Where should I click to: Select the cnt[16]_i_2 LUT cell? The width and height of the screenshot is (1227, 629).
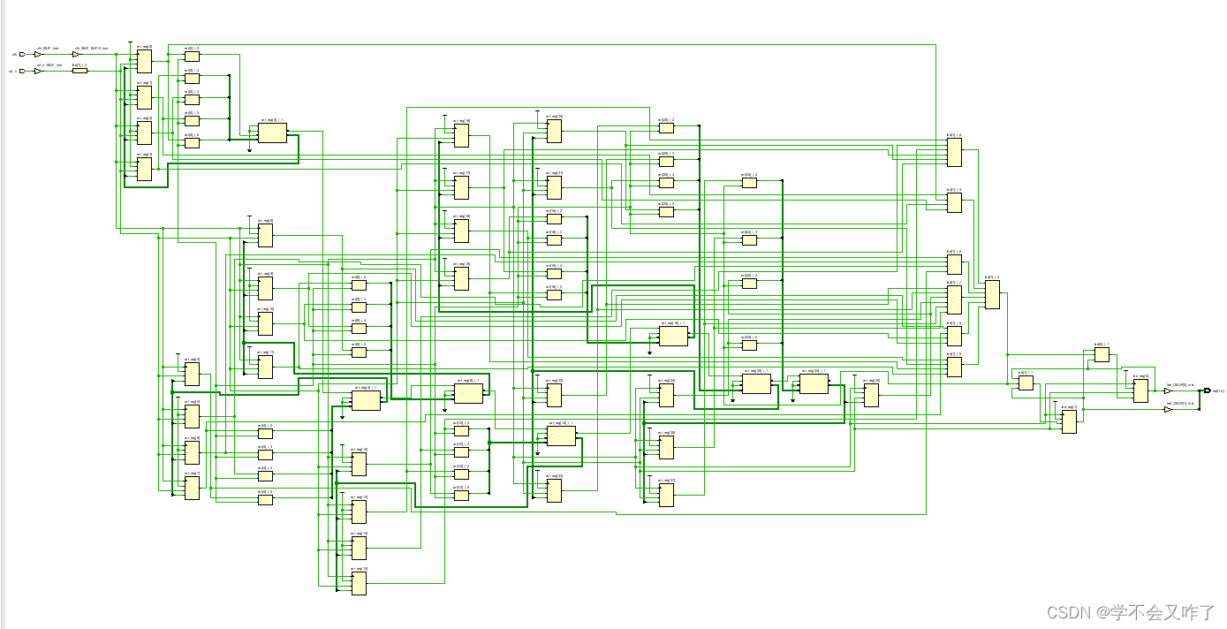(x=554, y=218)
